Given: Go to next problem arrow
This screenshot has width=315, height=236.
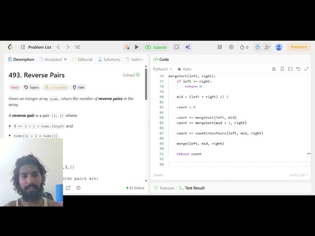Looking at the screenshot, I should (x=68, y=47).
